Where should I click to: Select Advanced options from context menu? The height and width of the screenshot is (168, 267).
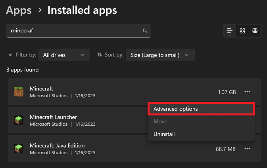coord(201,109)
